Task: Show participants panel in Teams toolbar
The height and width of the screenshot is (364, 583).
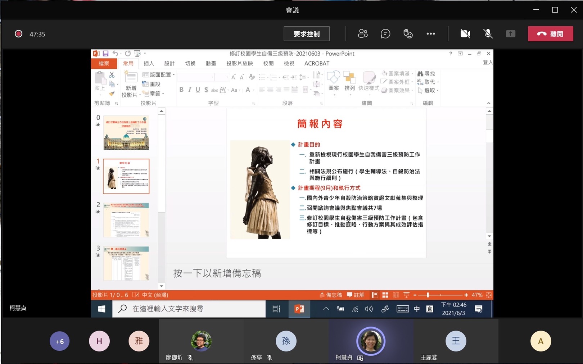Action: 363,34
